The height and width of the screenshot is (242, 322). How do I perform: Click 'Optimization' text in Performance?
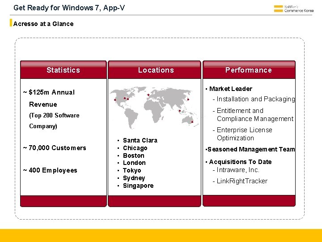[235, 138]
